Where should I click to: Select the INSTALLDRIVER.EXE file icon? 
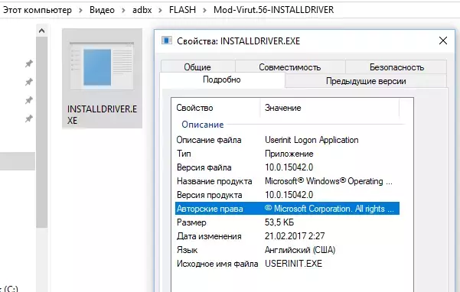click(102, 67)
